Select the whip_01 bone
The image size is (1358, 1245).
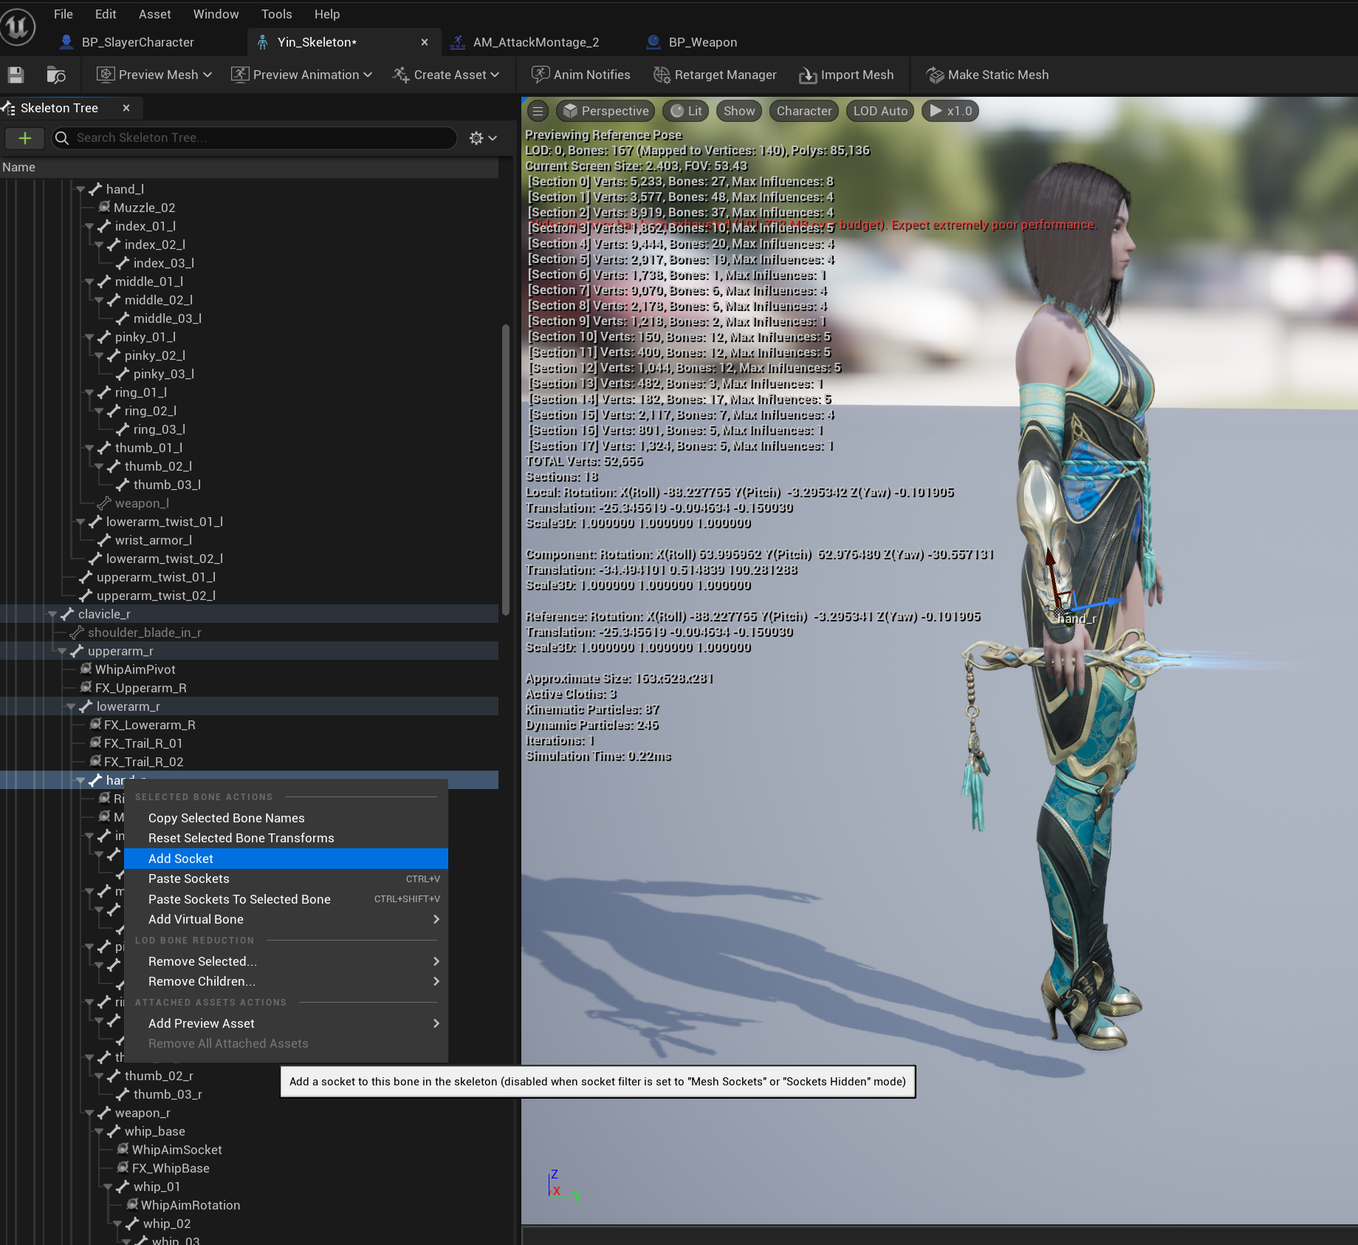click(157, 1187)
